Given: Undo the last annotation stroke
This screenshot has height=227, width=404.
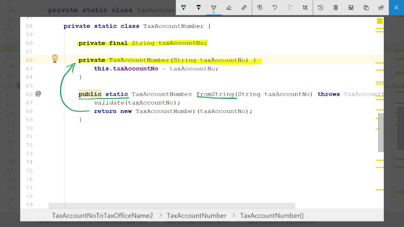Looking at the screenshot, I should pyautogui.click(x=275, y=7).
